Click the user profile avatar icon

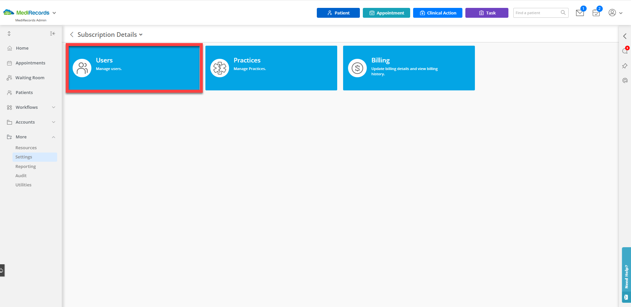click(612, 13)
